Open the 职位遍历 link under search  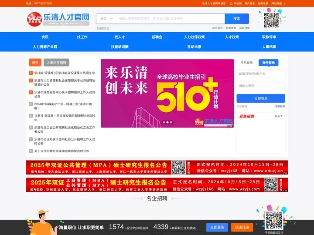218,28
